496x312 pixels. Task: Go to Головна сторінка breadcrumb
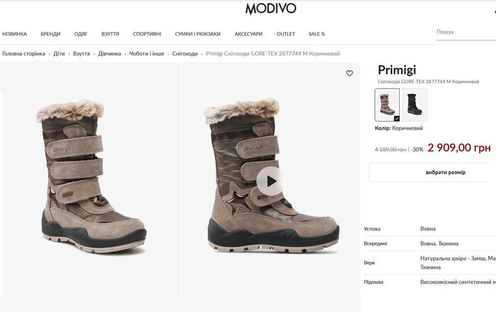(x=24, y=54)
